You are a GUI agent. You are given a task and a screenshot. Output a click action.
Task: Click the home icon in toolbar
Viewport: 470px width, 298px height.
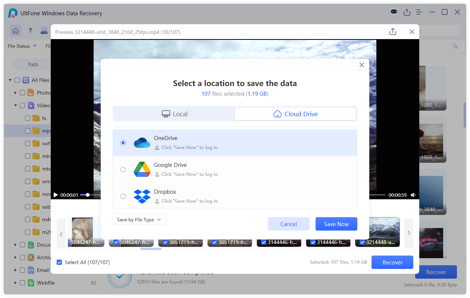pyautogui.click(x=16, y=31)
